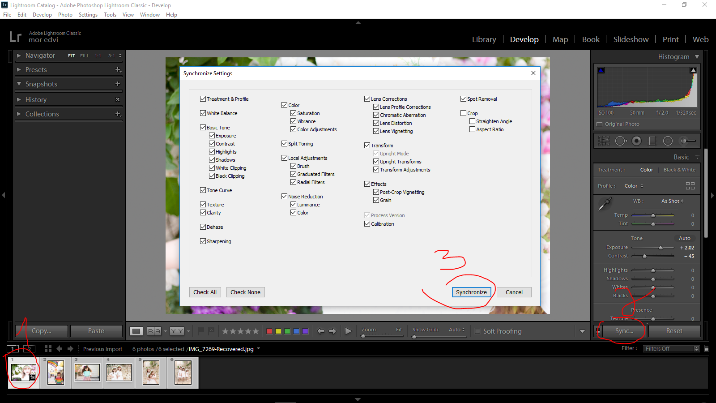Apply the red color label
This screenshot has height=403, width=716.
[269, 331]
